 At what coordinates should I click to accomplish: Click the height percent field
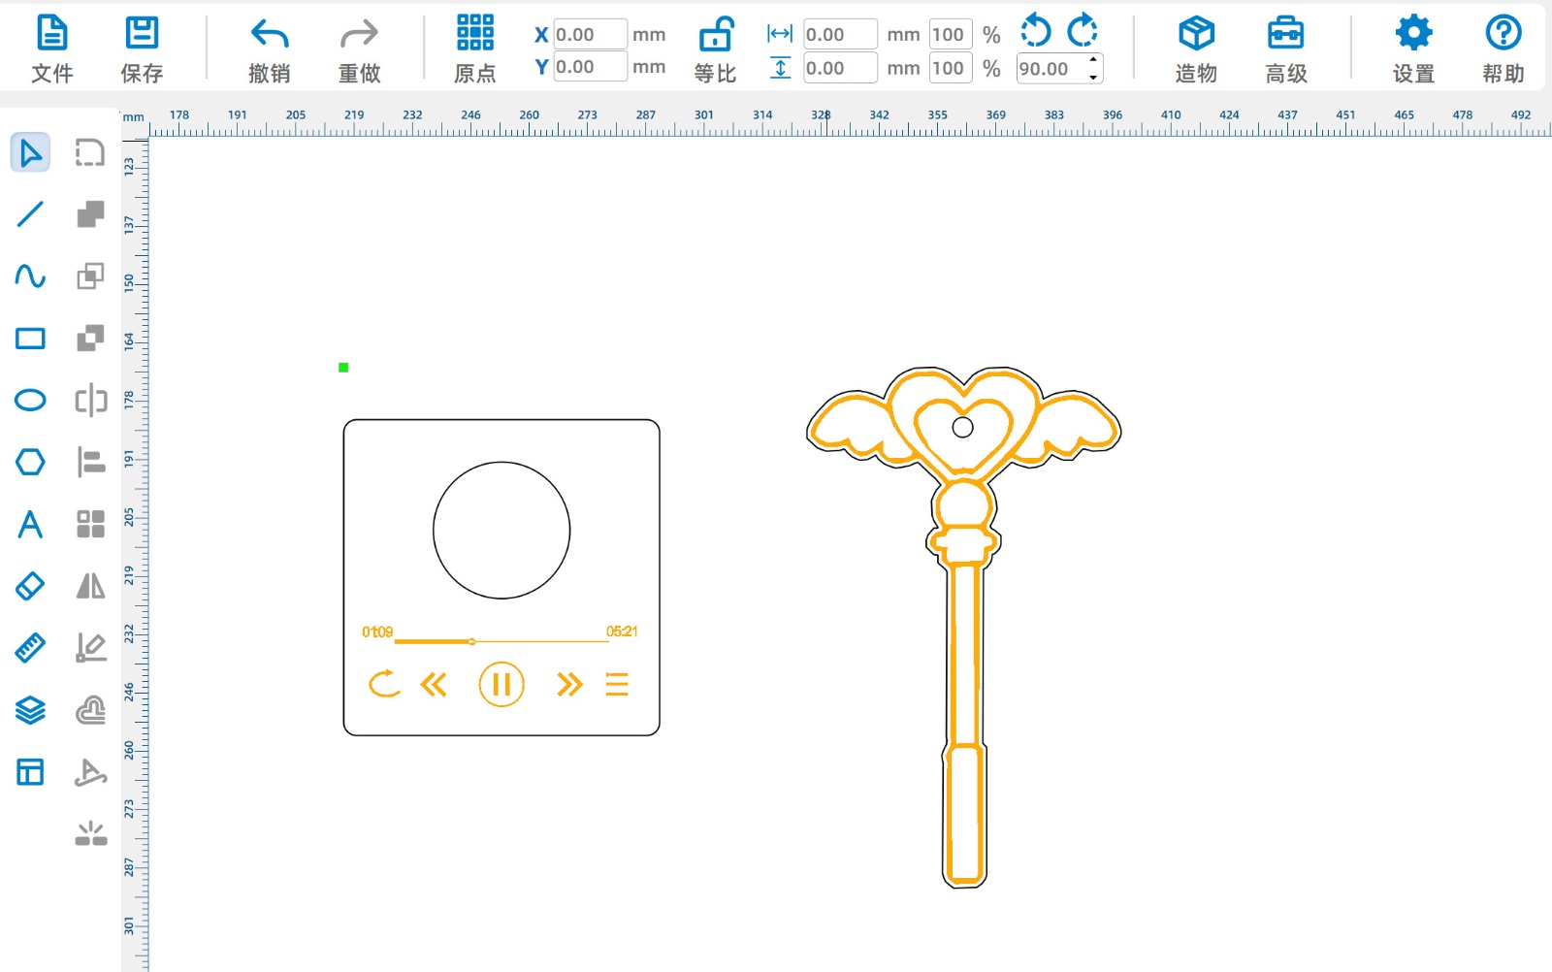tap(951, 68)
